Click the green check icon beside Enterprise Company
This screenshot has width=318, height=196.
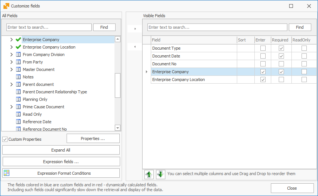tap(18, 40)
